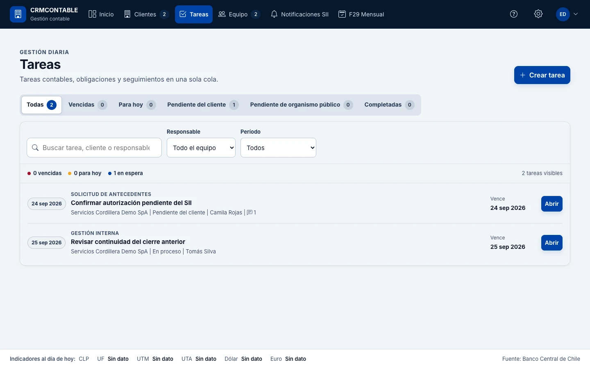This screenshot has height=369, width=590.
Task: Switch to Pendiente del cliente tab
Action: (203, 105)
